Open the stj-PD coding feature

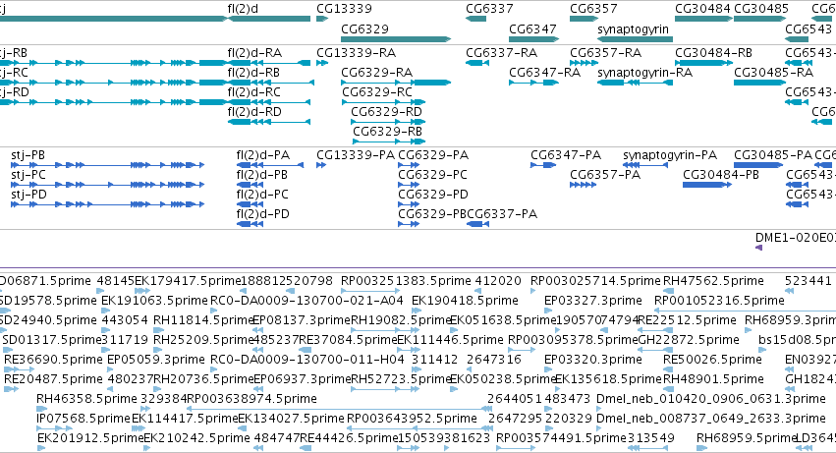point(108,205)
